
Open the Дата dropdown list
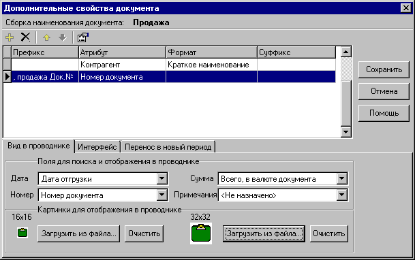tap(162, 179)
